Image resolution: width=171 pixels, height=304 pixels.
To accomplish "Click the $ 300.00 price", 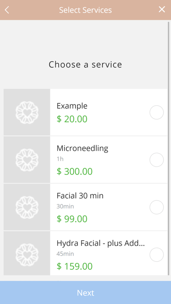I will (x=75, y=172).
